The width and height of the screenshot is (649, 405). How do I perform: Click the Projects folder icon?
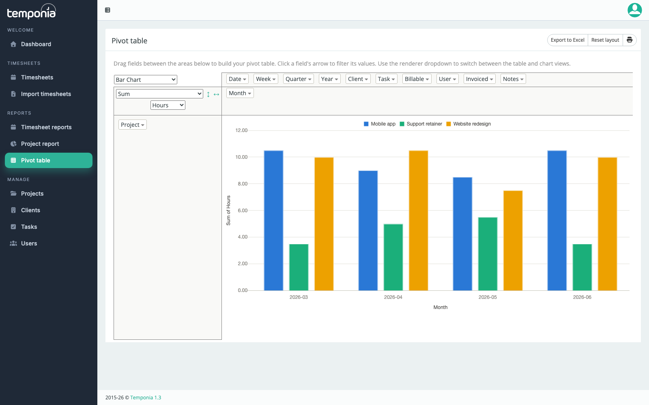tap(13, 194)
